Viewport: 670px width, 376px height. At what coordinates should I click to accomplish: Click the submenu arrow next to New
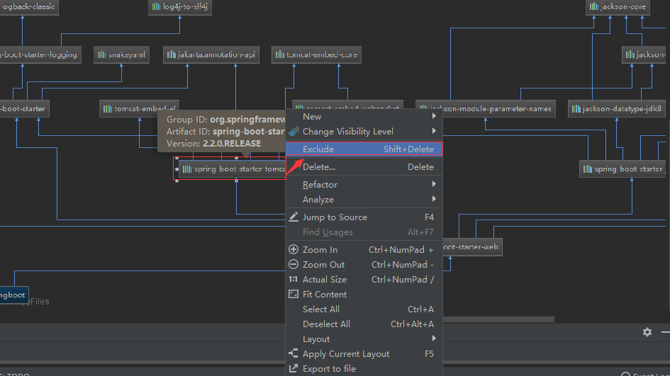click(434, 116)
